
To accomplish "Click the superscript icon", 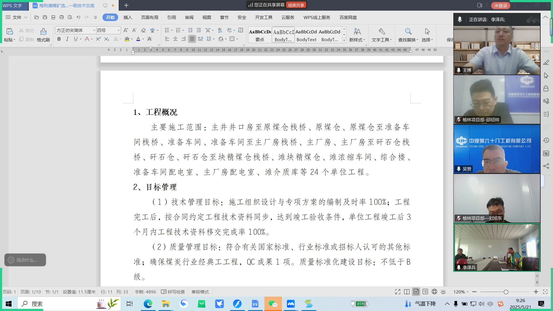I will (98, 39).
